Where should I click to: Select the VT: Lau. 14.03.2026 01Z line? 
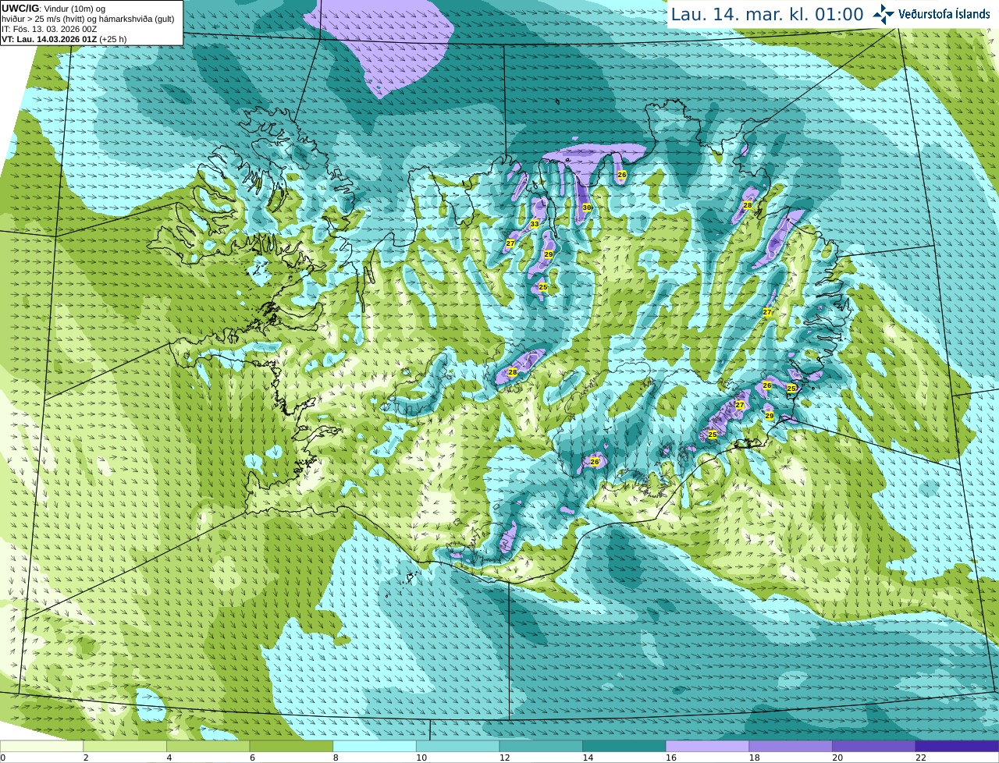(64, 39)
